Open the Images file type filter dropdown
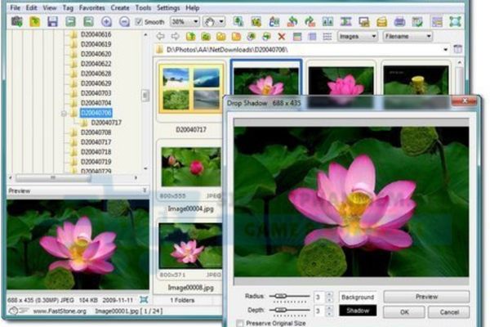This screenshot has height=327, width=490. (358, 36)
